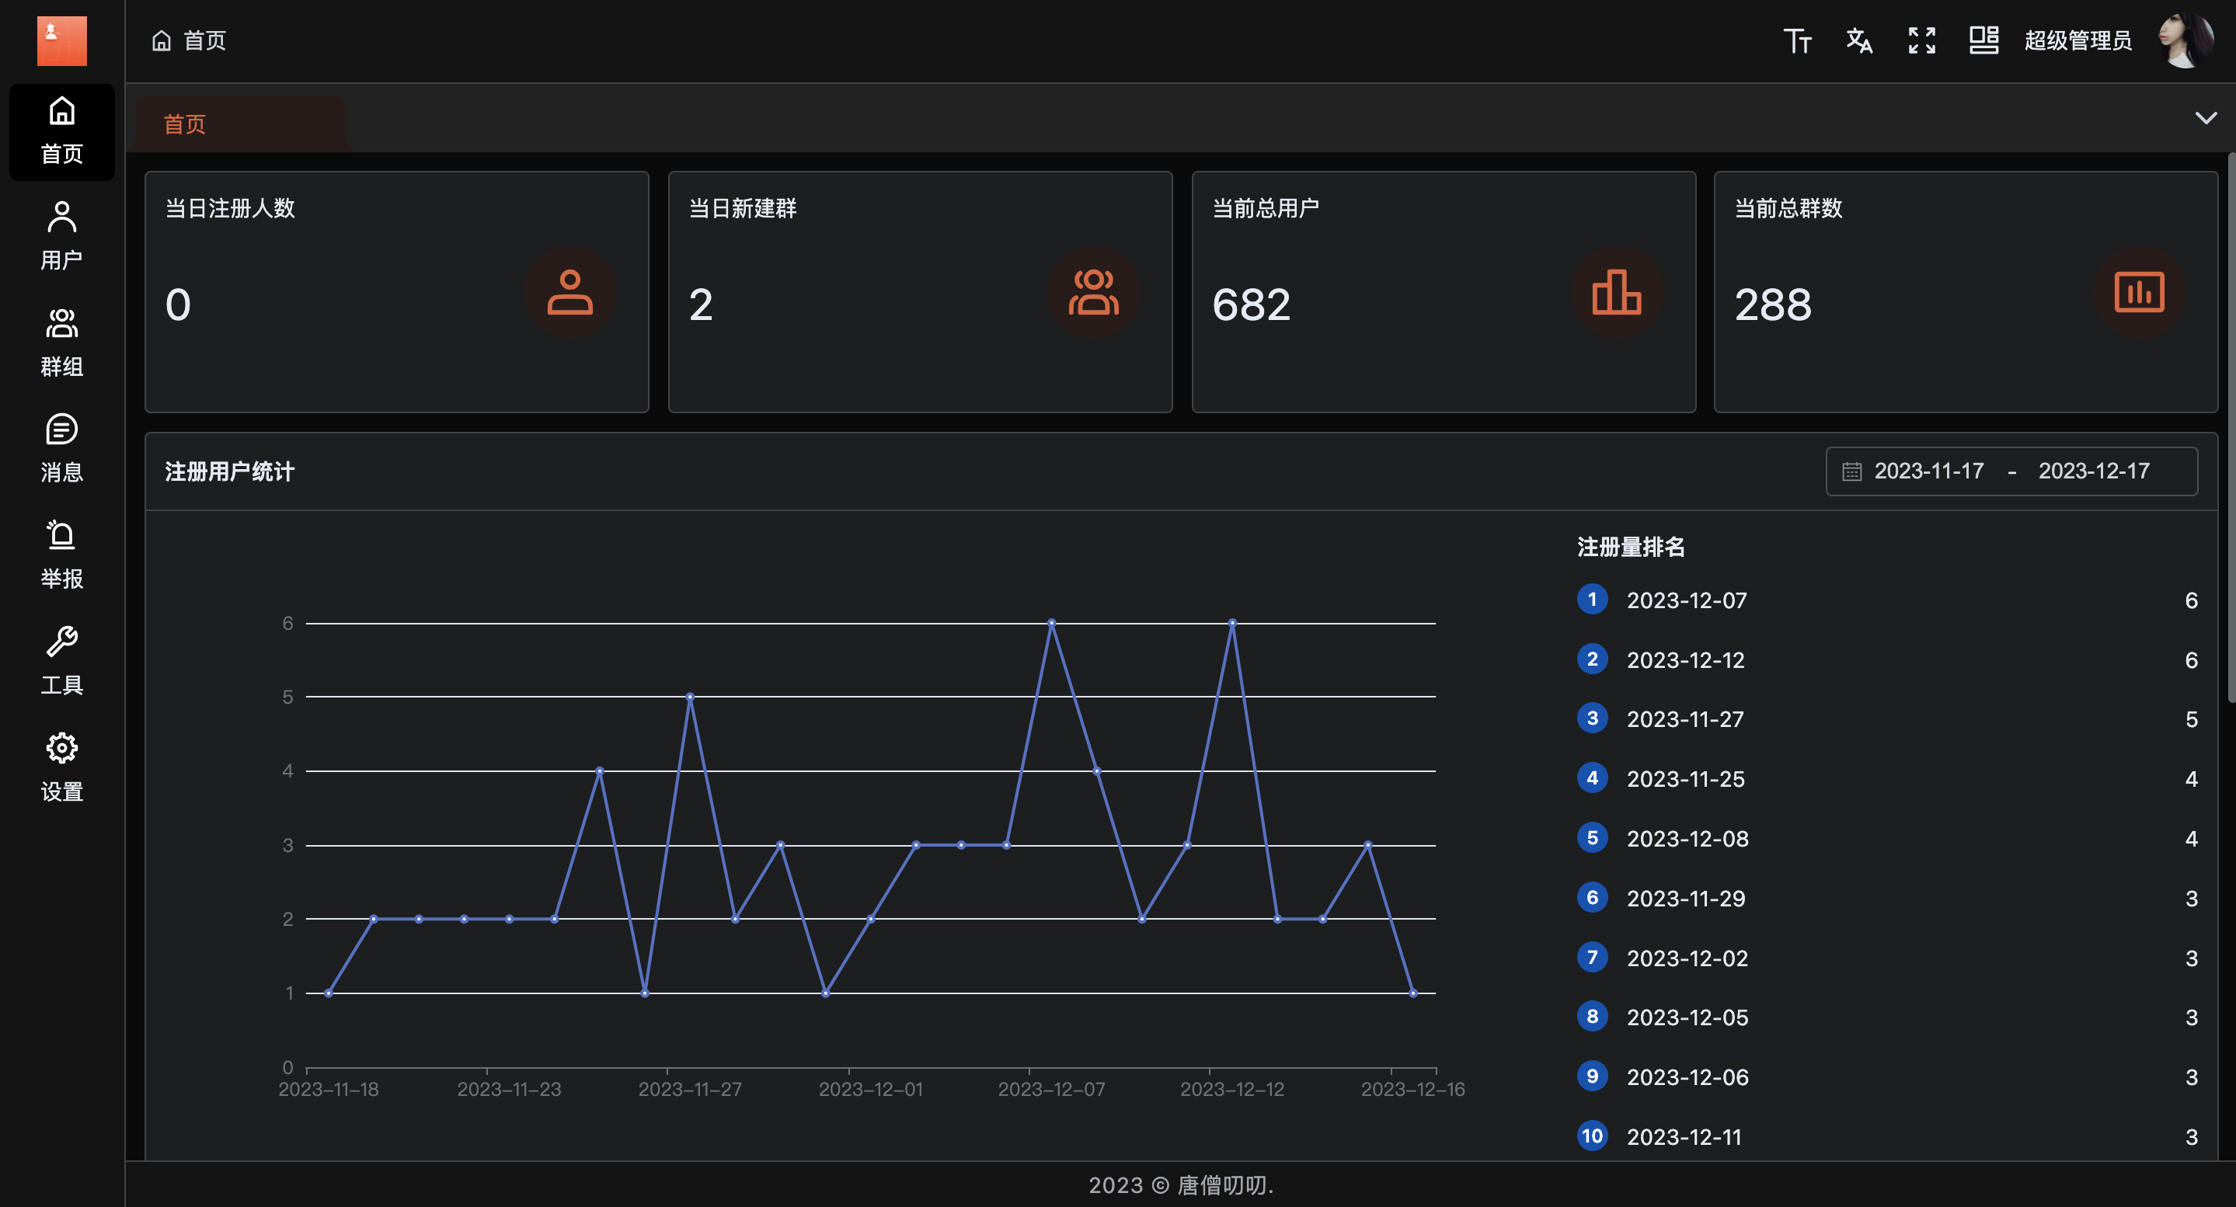Screen dimensions: 2236x1207
Task: Click the language translate icon
Action: 1859,41
